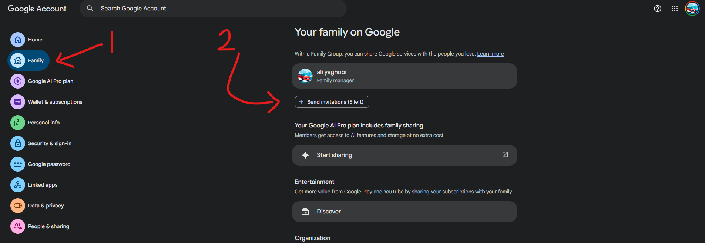The width and height of the screenshot is (705, 243).
Task: Click the Family menu label
Action: pyautogui.click(x=36, y=60)
